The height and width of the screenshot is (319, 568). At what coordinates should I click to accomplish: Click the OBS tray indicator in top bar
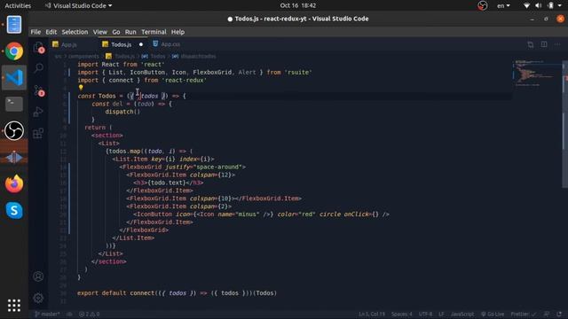point(482,6)
